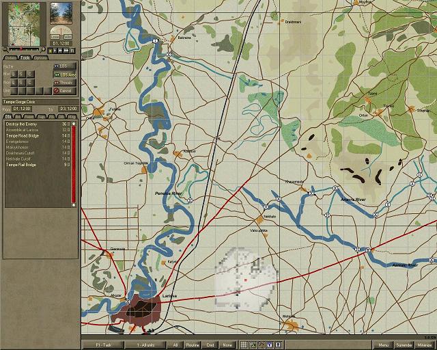Select the Assemble at Larissa objective

pos(38,130)
